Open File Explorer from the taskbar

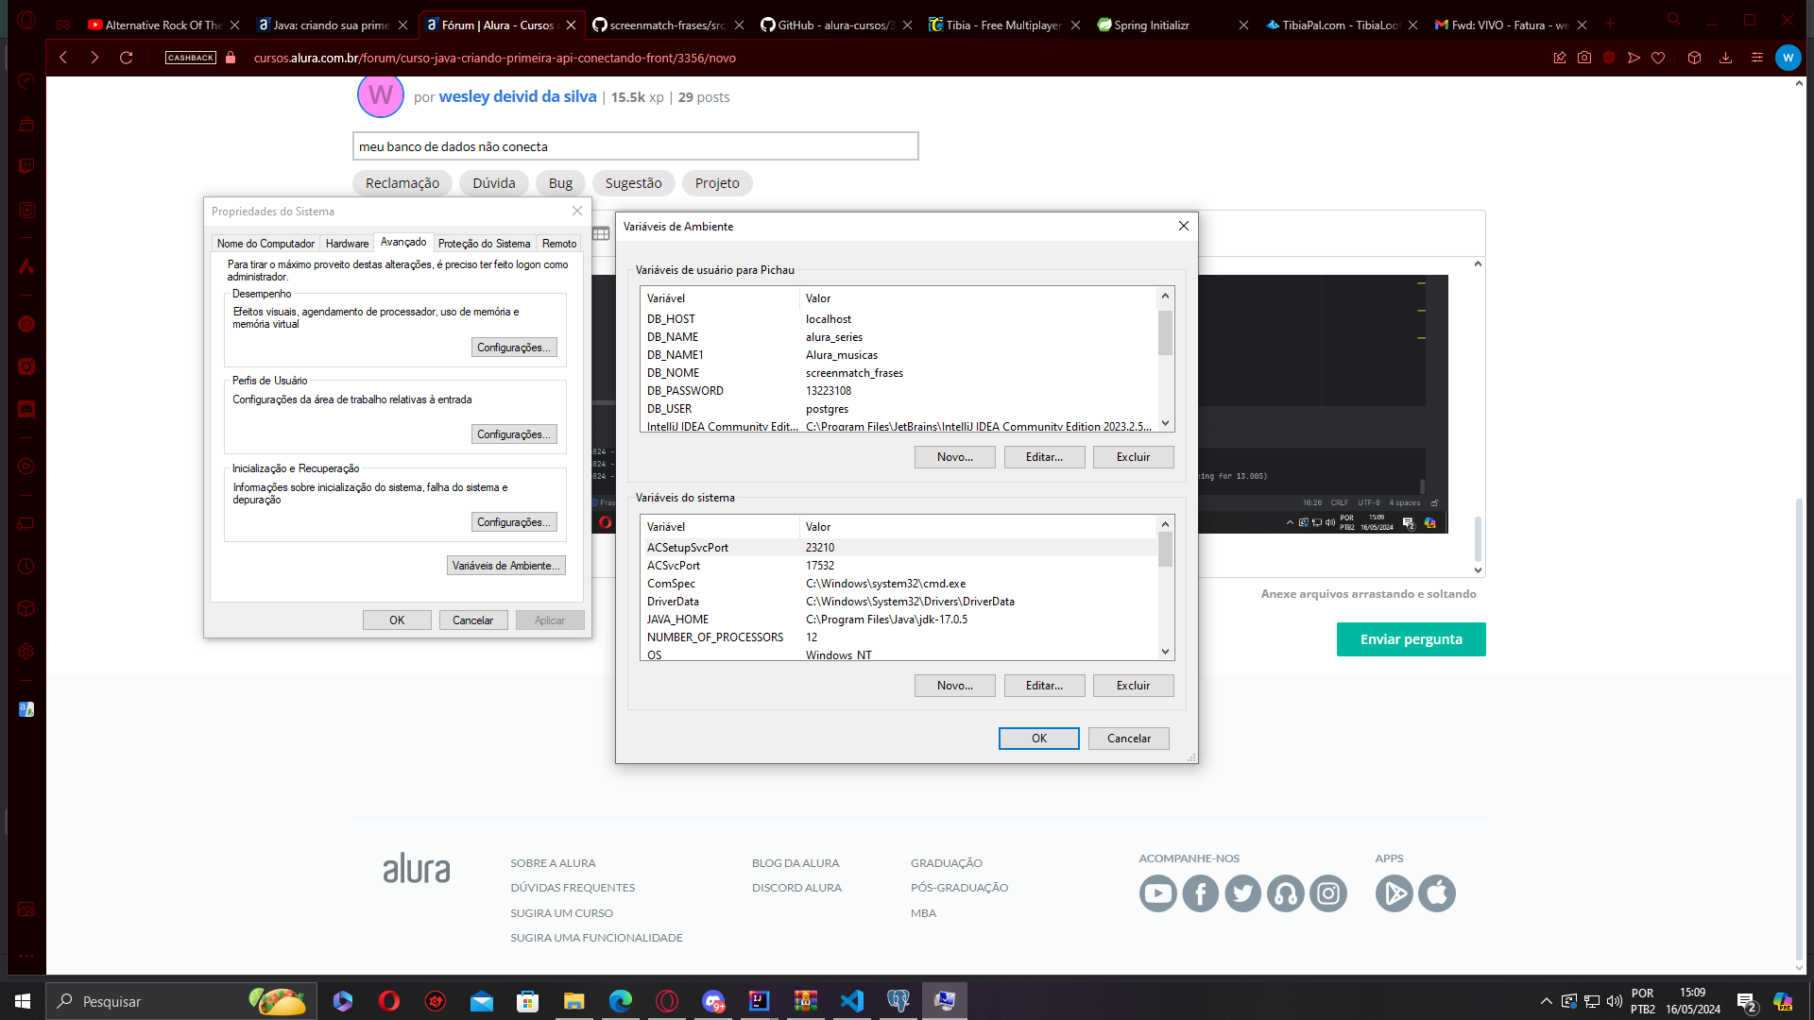click(x=573, y=1001)
